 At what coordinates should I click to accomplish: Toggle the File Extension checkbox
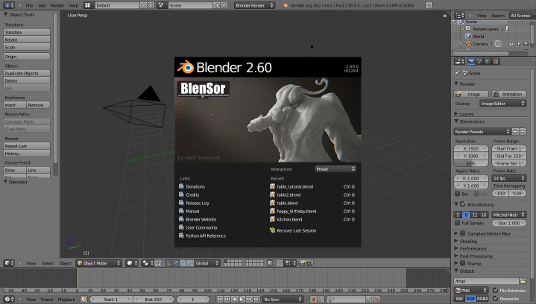tap(496, 290)
